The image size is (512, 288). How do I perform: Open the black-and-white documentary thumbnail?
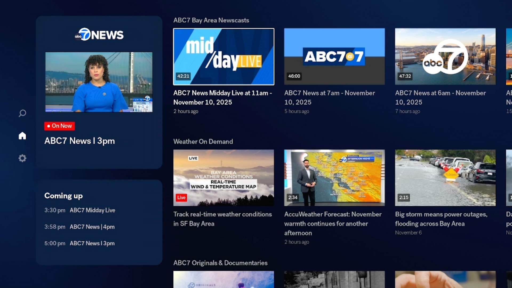[x=334, y=279]
